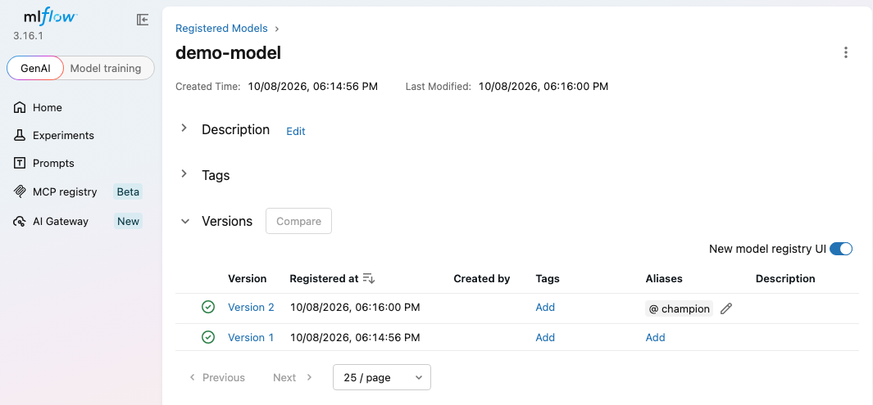This screenshot has width=873, height=405.
Task: Open Experiments in the sidebar
Action: [63, 135]
